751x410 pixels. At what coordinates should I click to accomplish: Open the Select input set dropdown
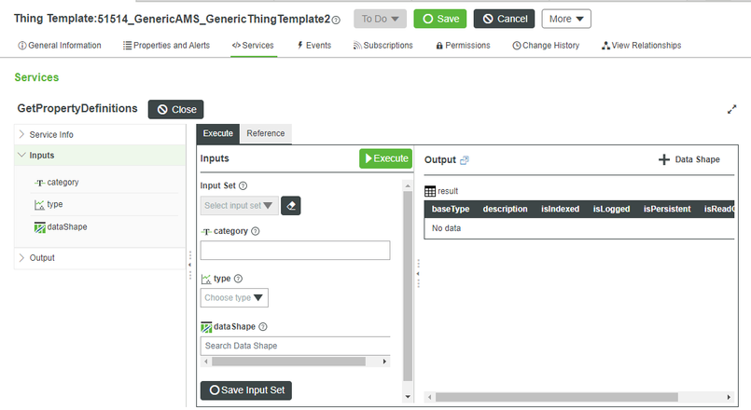239,205
